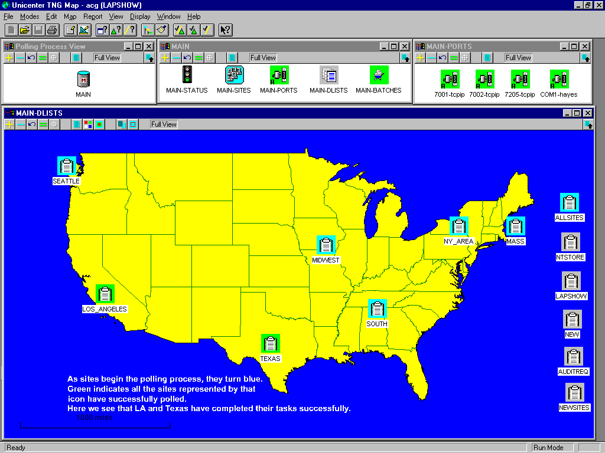
Task: Select the LAPSHOW list icon
Action: tap(571, 281)
